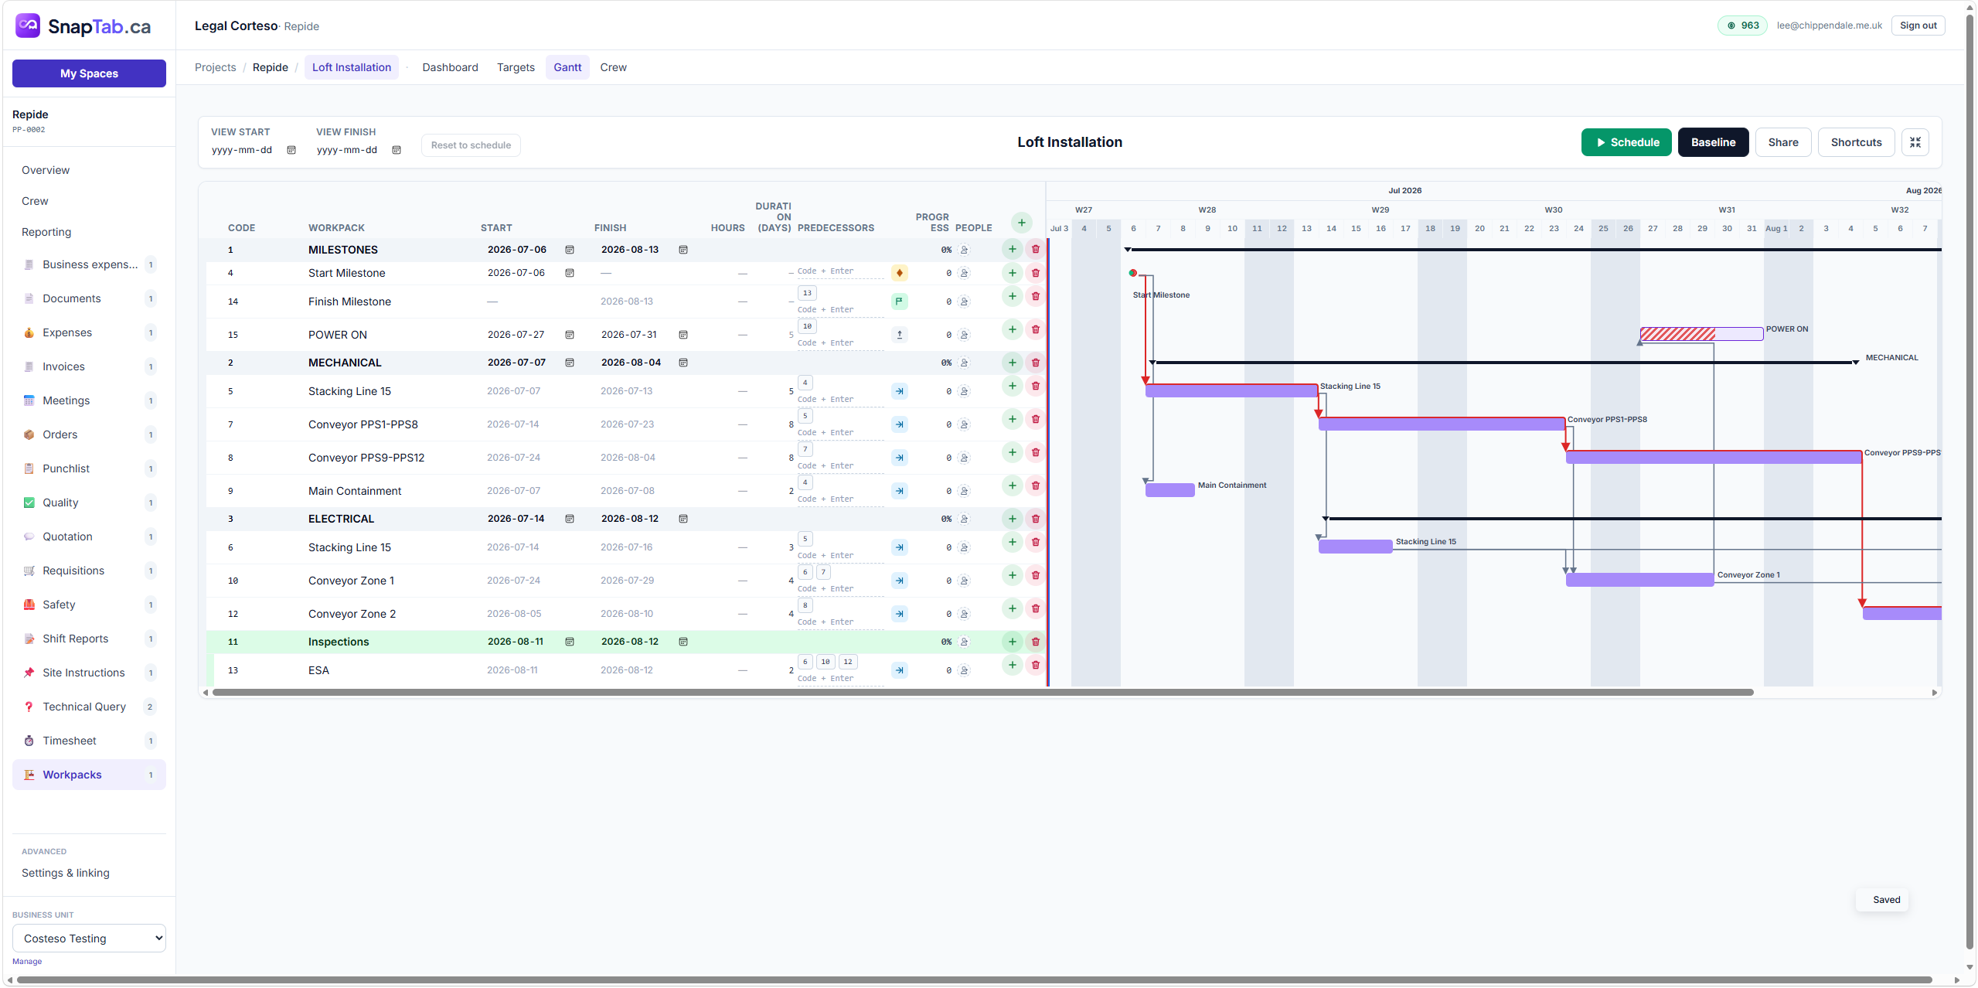
Task: Open Site Instructions in the sidebar
Action: (x=89, y=673)
